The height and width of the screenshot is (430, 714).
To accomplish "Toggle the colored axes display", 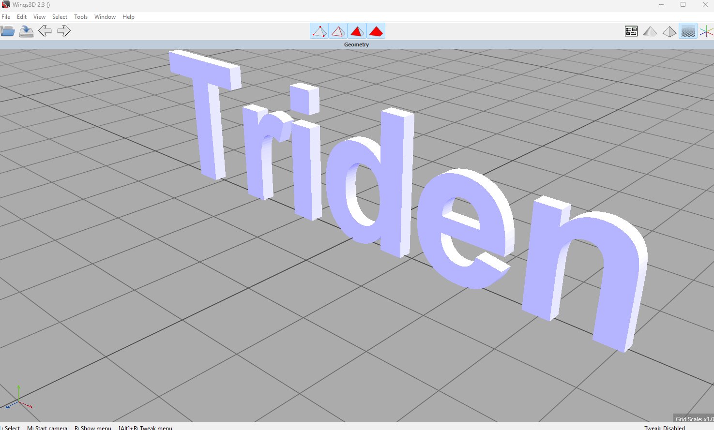I will pos(707,31).
